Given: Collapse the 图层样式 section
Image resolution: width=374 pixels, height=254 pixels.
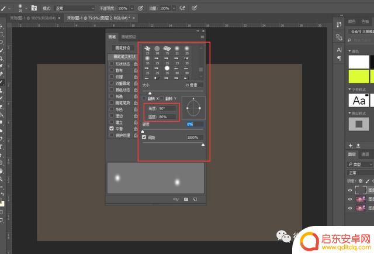Looking at the screenshot, I should pyautogui.click(x=349, y=113).
